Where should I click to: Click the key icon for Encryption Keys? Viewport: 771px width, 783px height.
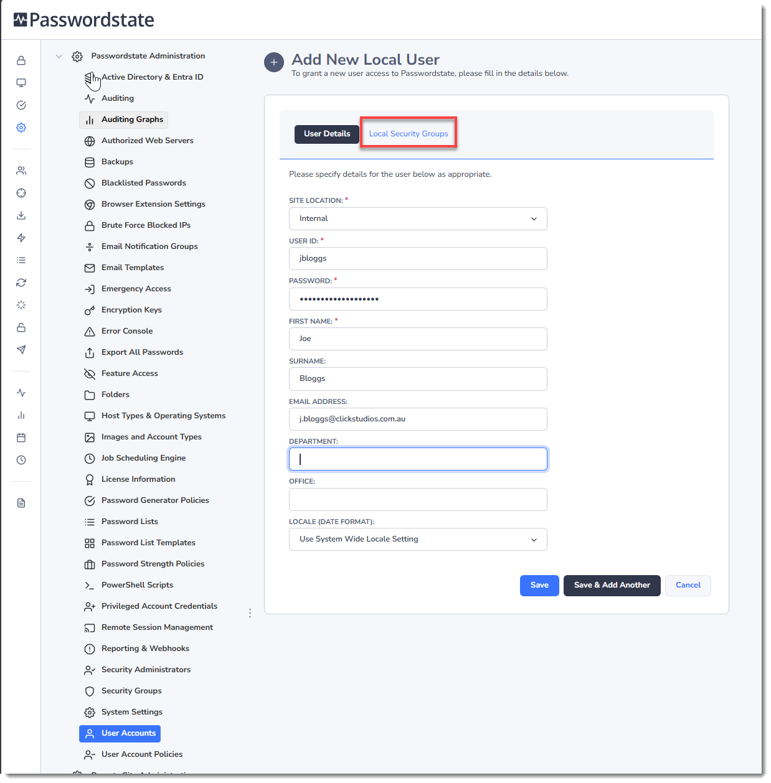click(90, 311)
